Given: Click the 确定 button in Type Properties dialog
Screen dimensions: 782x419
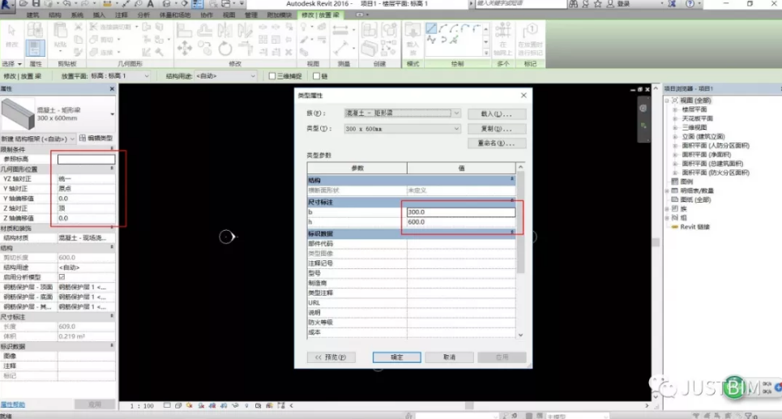Looking at the screenshot, I should tap(397, 357).
